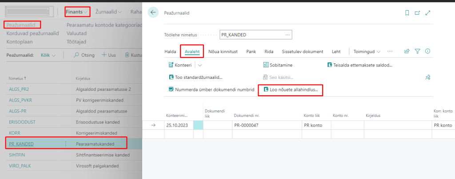
Task: Open the three-dot menu on the PR_KANDED row
Action: 66,144
